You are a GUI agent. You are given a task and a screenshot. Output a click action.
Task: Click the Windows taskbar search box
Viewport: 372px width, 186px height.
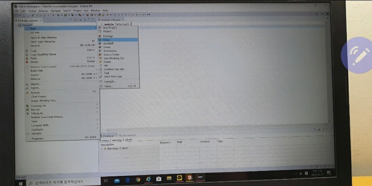63,182
